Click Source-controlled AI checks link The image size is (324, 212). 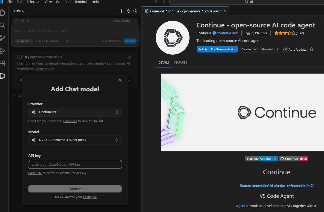[x=277, y=186]
